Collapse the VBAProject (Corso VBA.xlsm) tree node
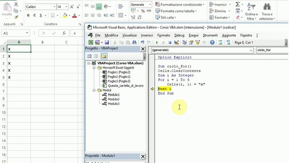Viewport: 289px width, 163px height. [89, 63]
